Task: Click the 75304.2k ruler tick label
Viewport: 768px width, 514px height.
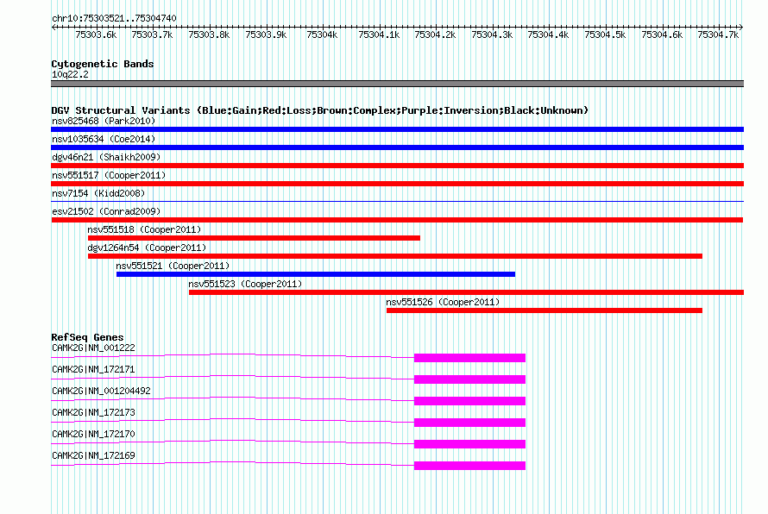Action: point(436,35)
